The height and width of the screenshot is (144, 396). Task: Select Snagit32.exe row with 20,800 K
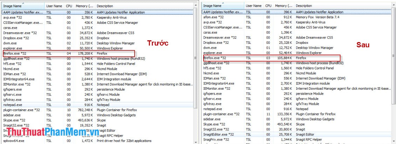(x=297, y=129)
